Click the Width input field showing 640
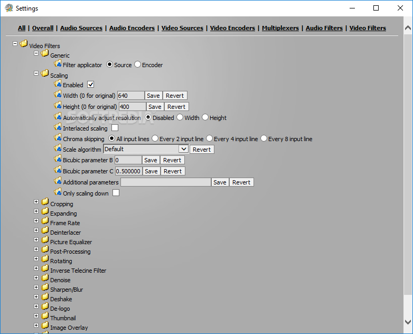 pyautogui.click(x=130, y=96)
